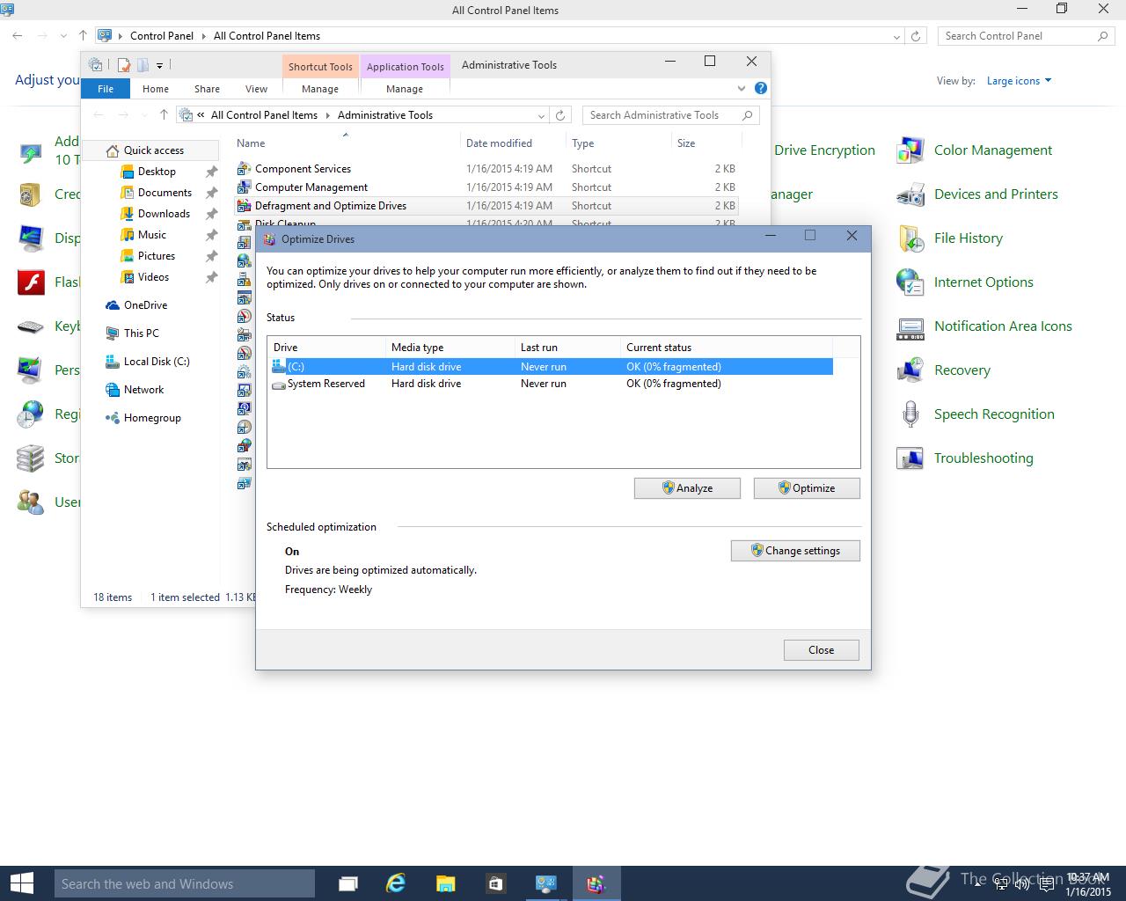Close the Optimize Drives dialog via Close
This screenshot has height=901, width=1126.
[x=822, y=650]
